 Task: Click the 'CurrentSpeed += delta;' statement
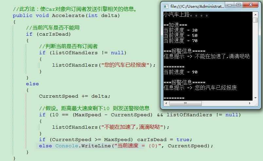(x=75, y=96)
